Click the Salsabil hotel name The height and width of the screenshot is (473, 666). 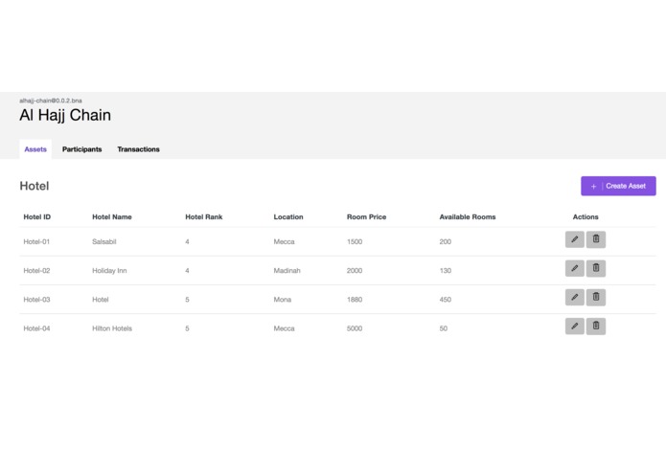104,242
